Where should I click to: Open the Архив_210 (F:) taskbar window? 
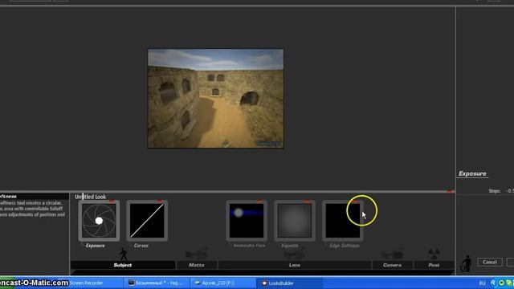tap(223, 283)
